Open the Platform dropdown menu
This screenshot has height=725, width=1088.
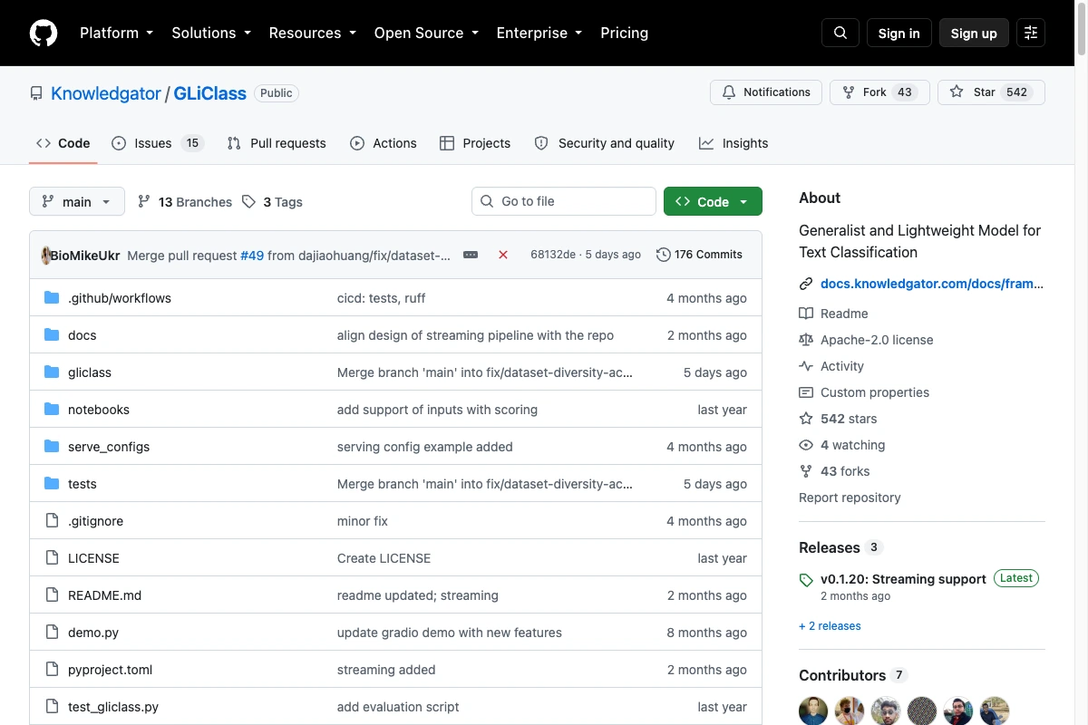pos(116,33)
